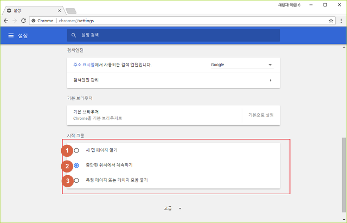The height and width of the screenshot is (223, 347).
Task: Click the magnifier icon in settings search
Action: (x=74, y=35)
